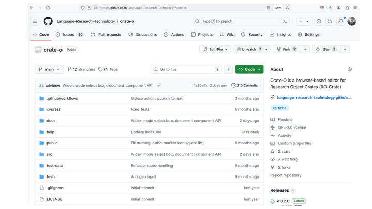Open the user profile avatar menu
The height and width of the screenshot is (209, 372).
coord(352,21)
